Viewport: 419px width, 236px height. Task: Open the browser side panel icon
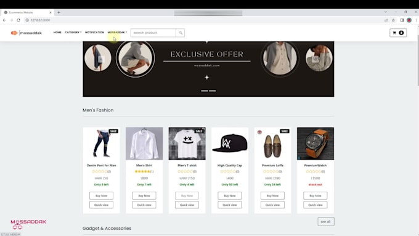(402, 20)
